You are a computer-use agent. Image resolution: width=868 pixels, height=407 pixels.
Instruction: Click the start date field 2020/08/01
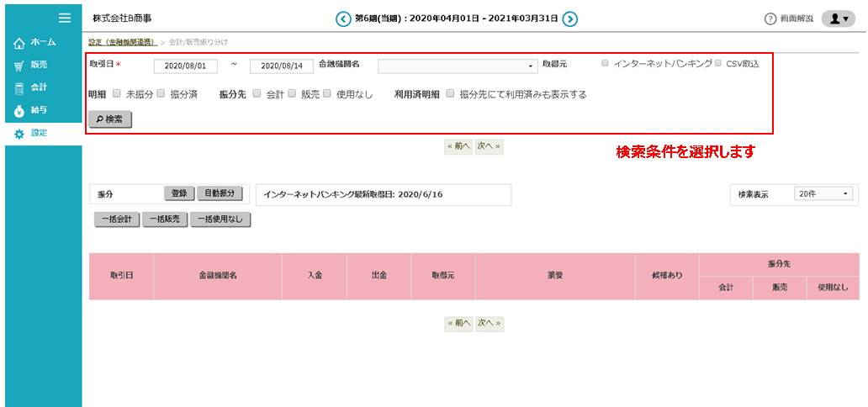[x=186, y=66]
